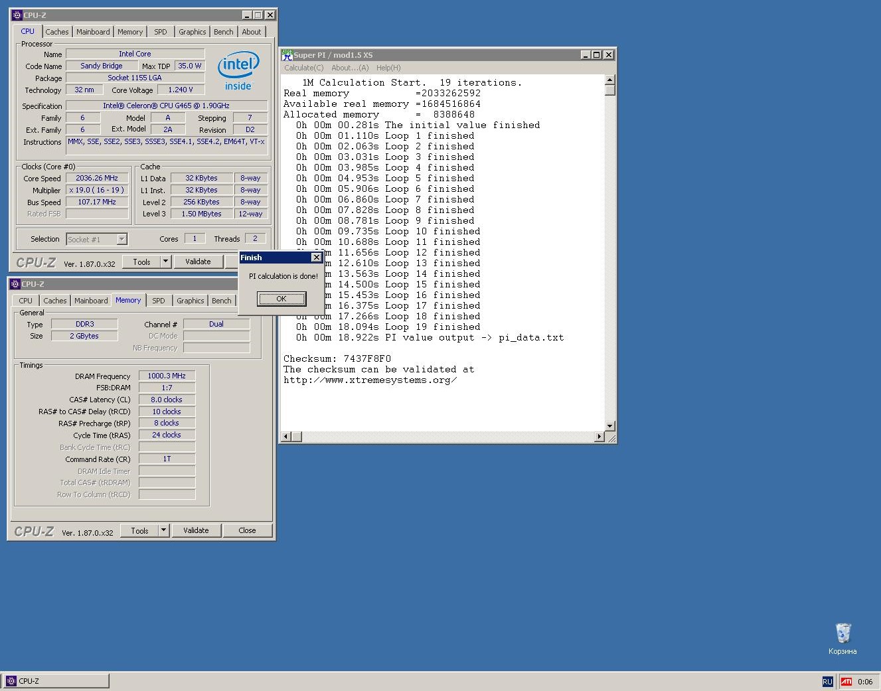Open Bench tab in lower CPU-Z window
The image size is (881, 691).
pos(222,301)
